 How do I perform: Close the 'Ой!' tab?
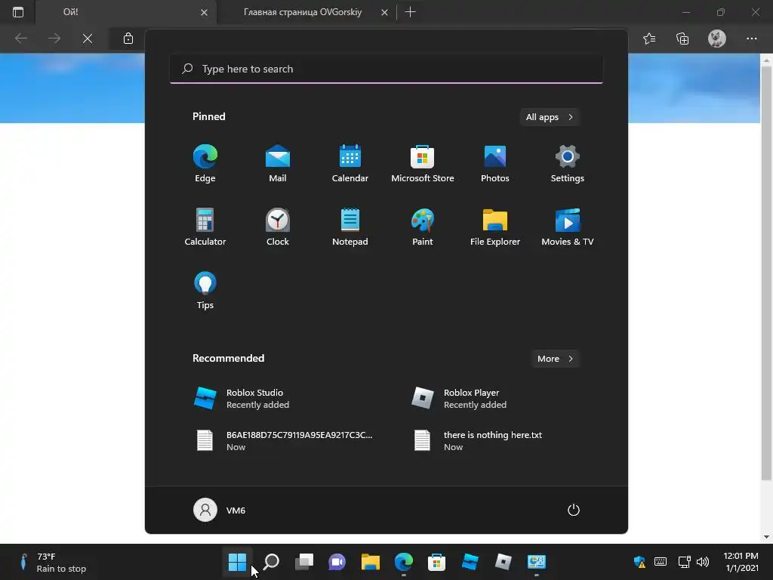(x=204, y=12)
